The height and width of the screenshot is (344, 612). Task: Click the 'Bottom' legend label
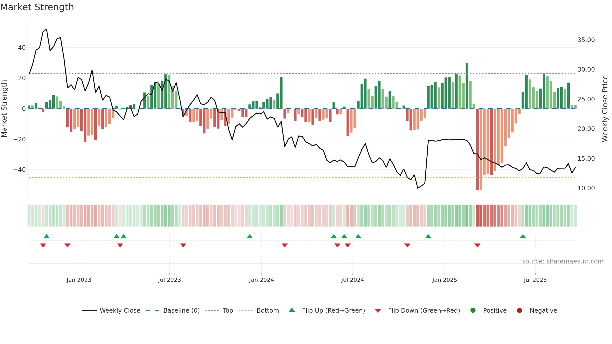268,310
